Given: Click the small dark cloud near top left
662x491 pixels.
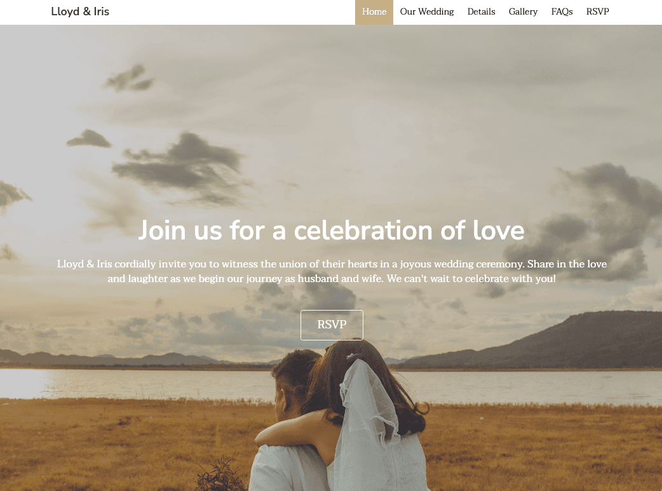Looking at the screenshot, I should click(129, 79).
